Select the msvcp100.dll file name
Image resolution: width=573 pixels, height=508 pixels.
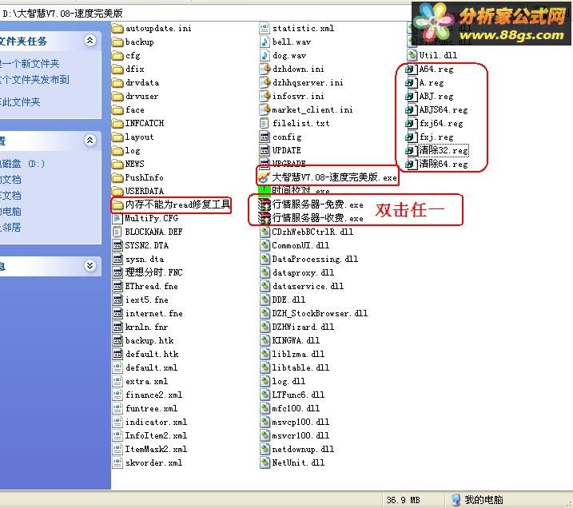[300, 423]
